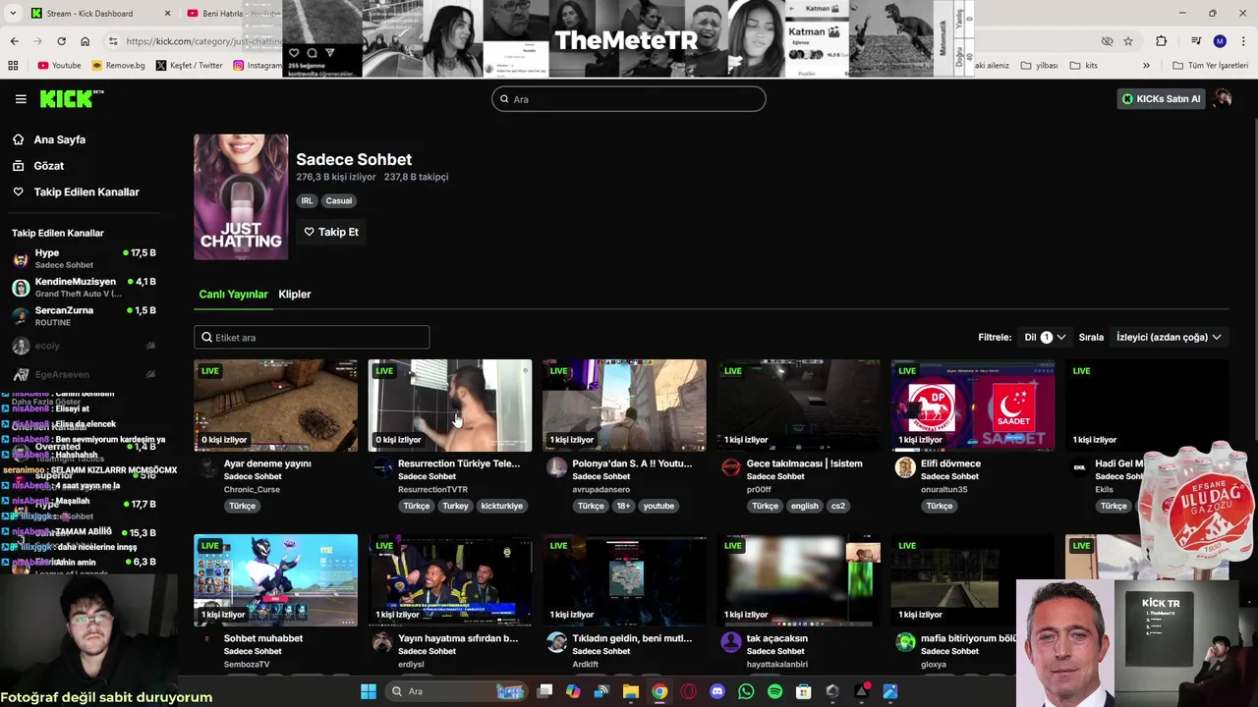
Task: Open Youtube bookmark
Action: pyautogui.click(x=59, y=66)
